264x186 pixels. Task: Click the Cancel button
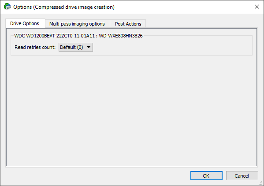(242, 176)
